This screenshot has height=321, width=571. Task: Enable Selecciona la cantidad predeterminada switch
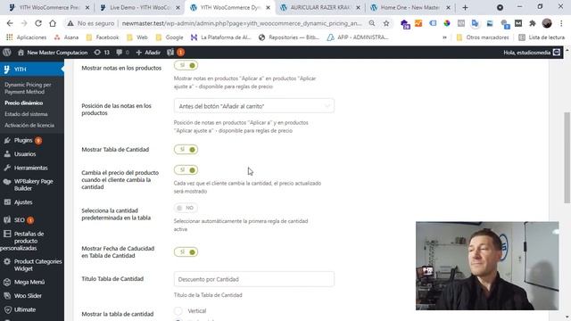pos(186,208)
